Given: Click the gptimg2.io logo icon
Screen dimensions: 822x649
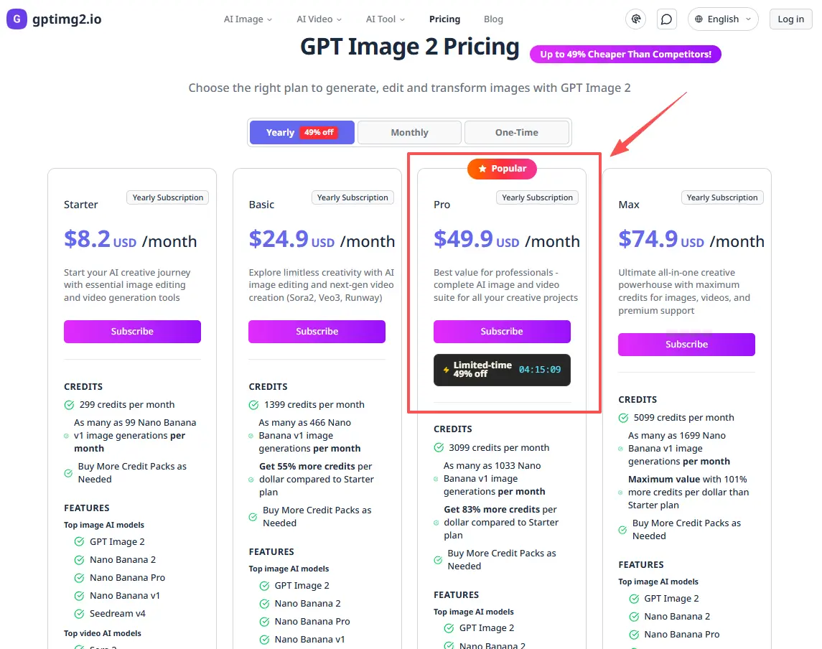Looking at the screenshot, I should 16,19.
